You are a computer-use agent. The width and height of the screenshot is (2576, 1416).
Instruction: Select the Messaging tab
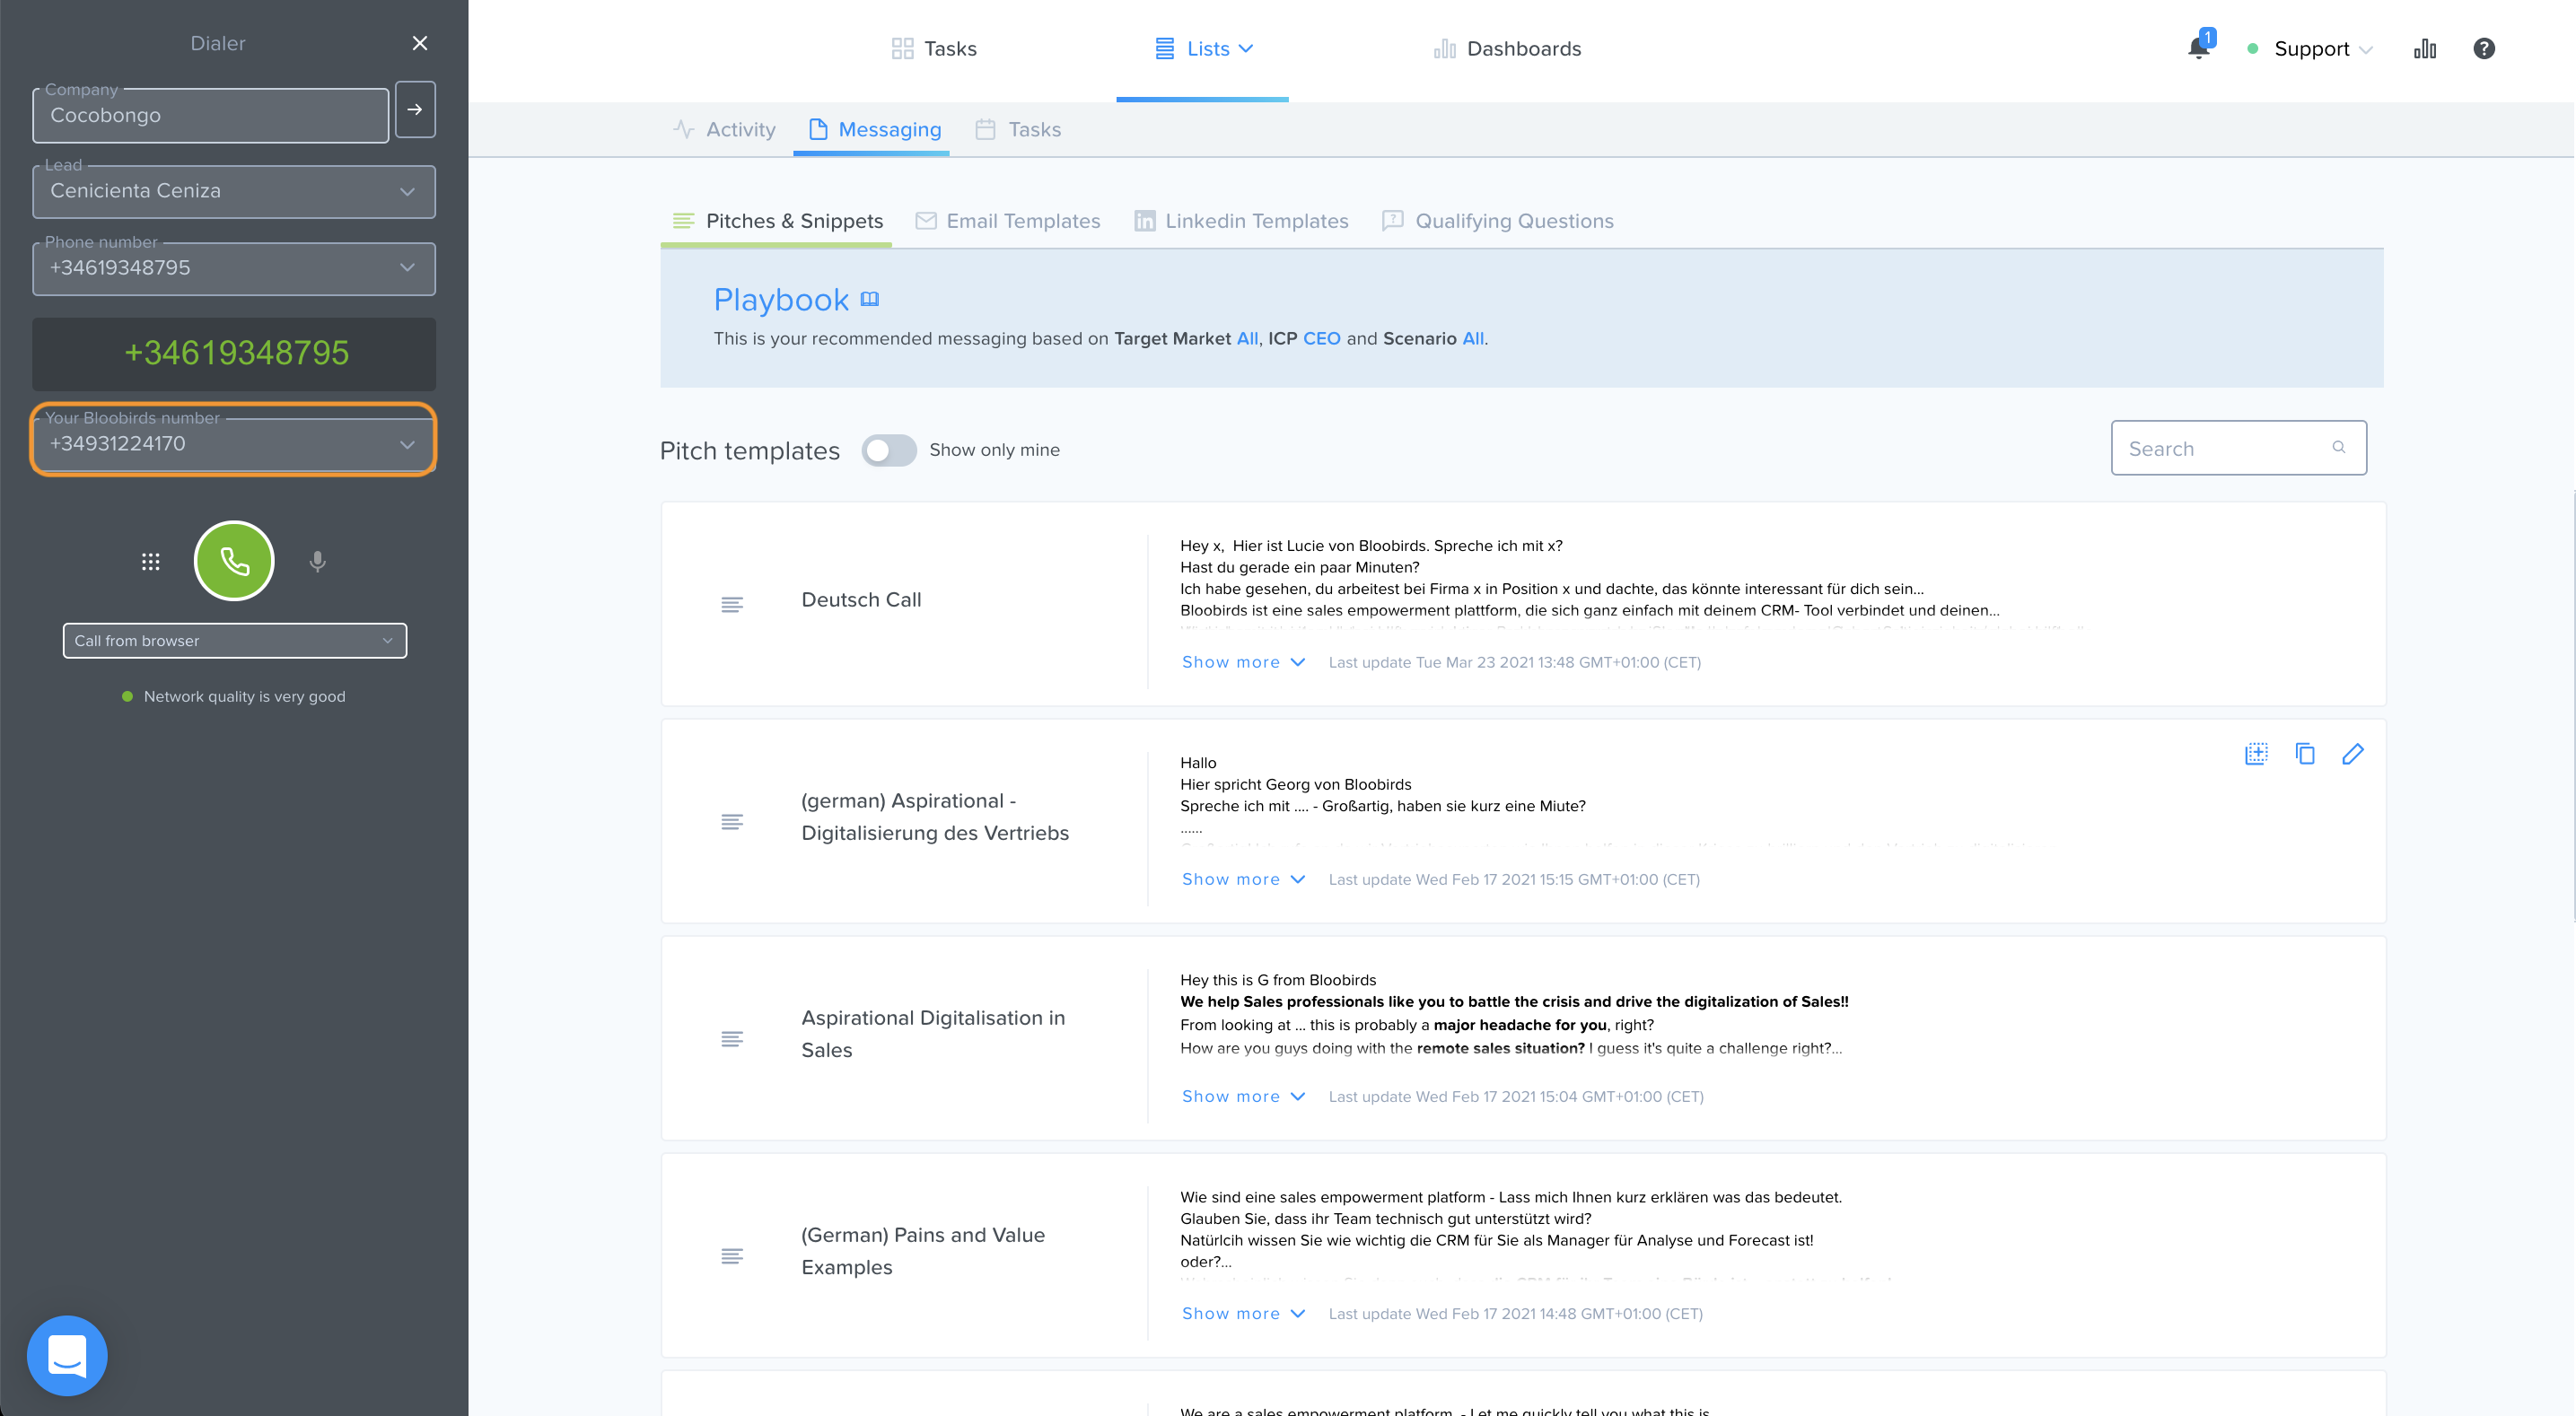(x=874, y=130)
